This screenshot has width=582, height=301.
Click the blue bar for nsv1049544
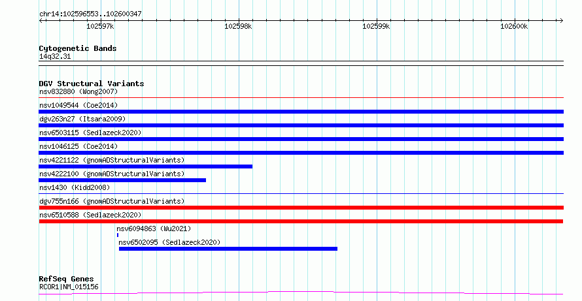click(301, 112)
